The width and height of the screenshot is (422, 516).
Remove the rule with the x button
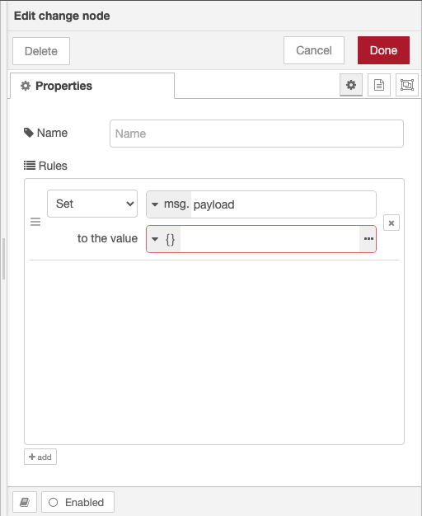click(x=392, y=223)
